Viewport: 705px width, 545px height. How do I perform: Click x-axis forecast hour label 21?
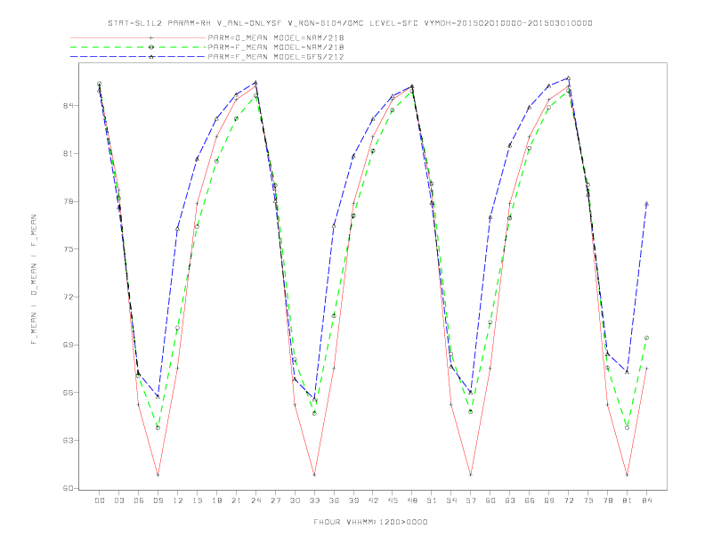click(x=236, y=500)
